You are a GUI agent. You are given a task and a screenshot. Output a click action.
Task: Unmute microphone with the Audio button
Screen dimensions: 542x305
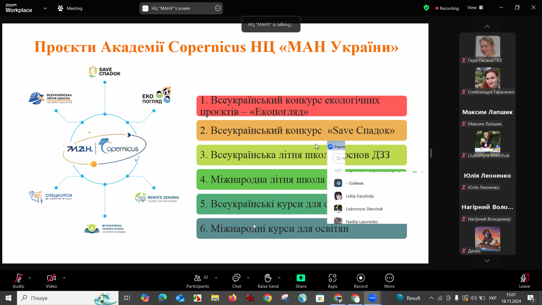click(x=18, y=278)
